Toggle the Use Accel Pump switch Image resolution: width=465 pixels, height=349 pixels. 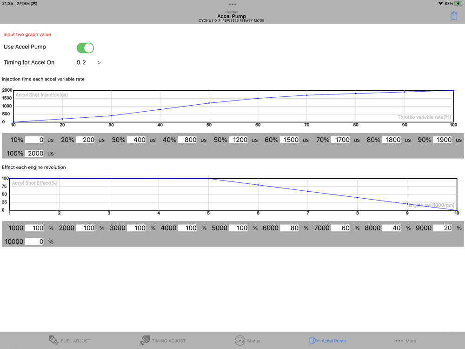pyautogui.click(x=86, y=48)
